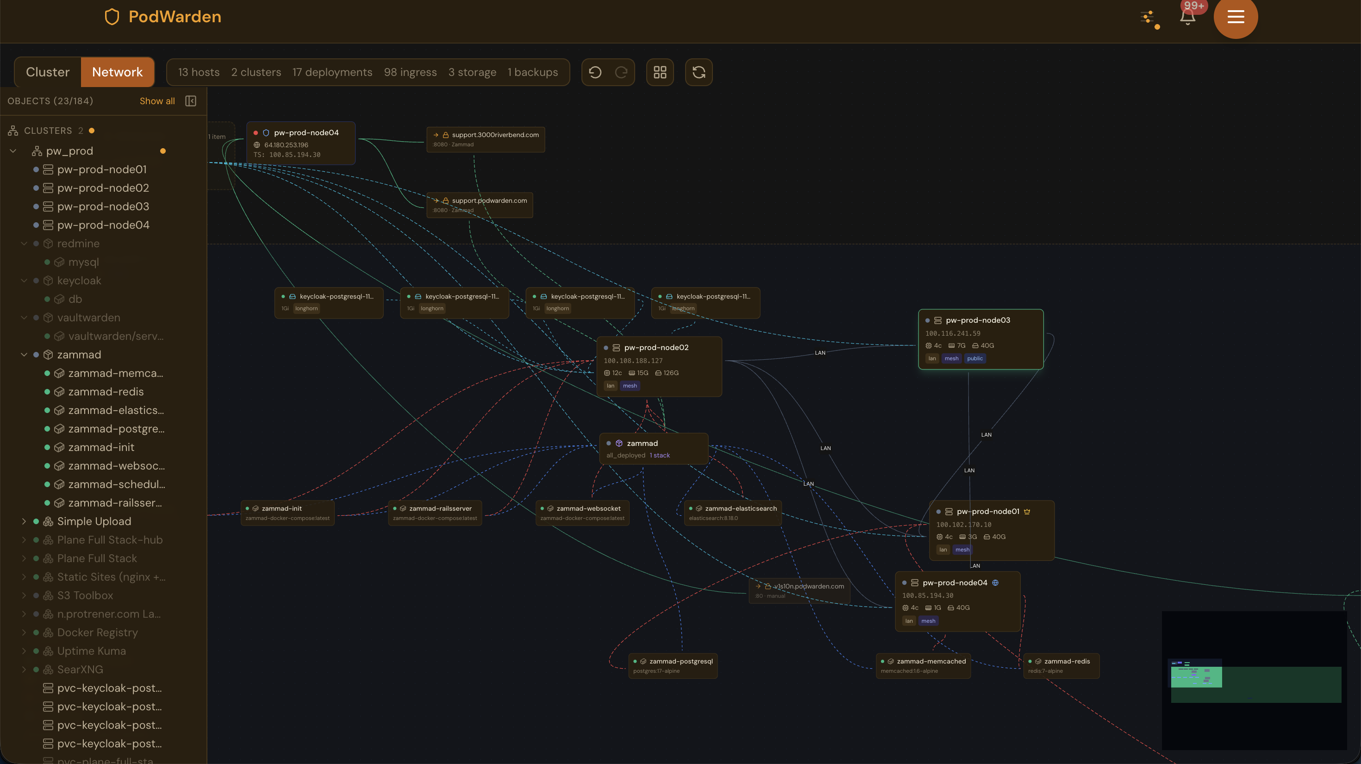Select the Network tab

(117, 72)
